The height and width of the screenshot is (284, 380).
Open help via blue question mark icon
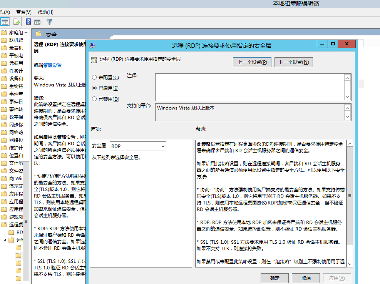28,22
